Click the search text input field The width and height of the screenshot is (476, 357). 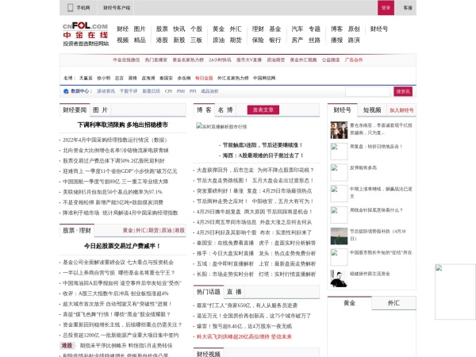tap(367, 91)
